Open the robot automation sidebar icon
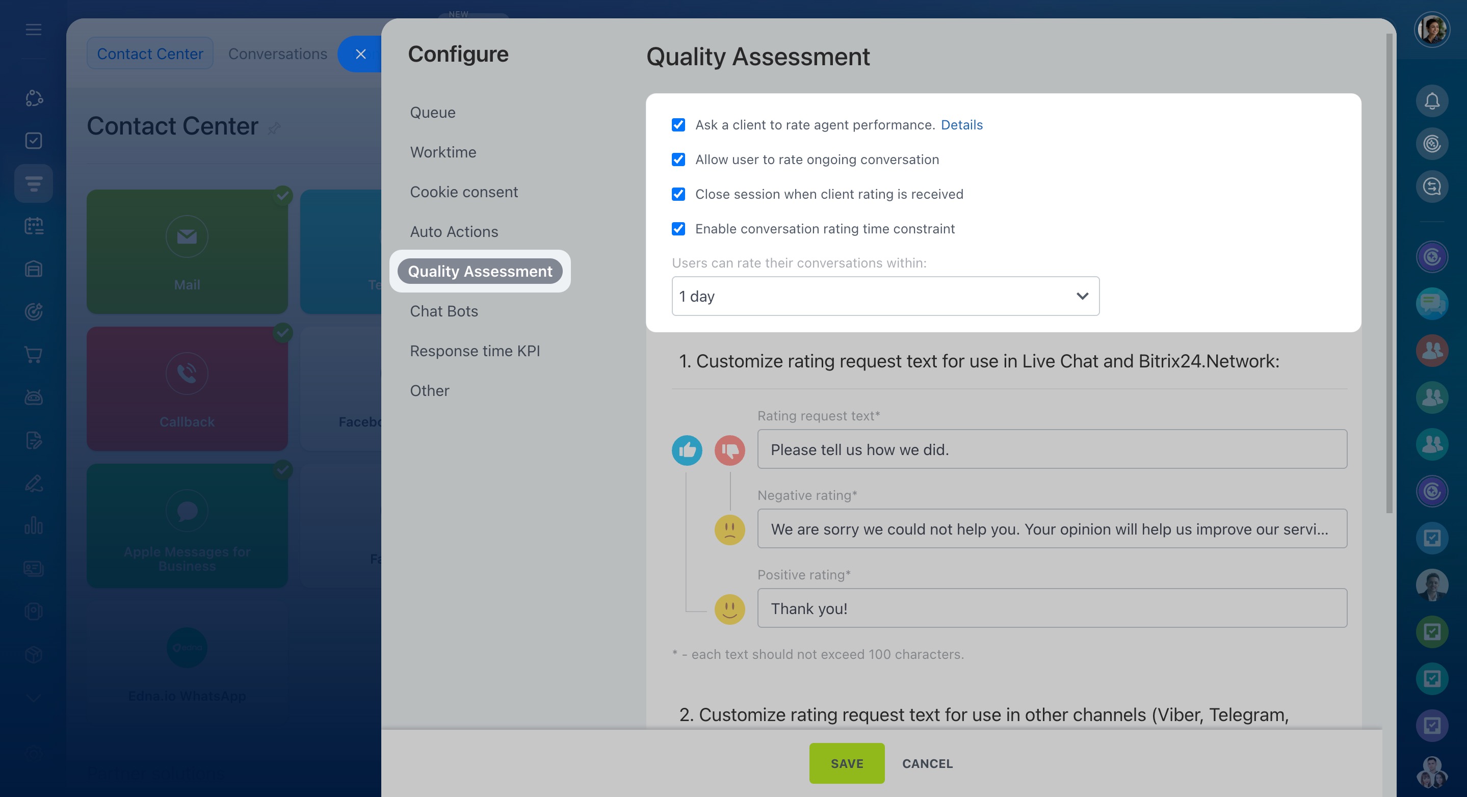The image size is (1467, 797). point(34,397)
